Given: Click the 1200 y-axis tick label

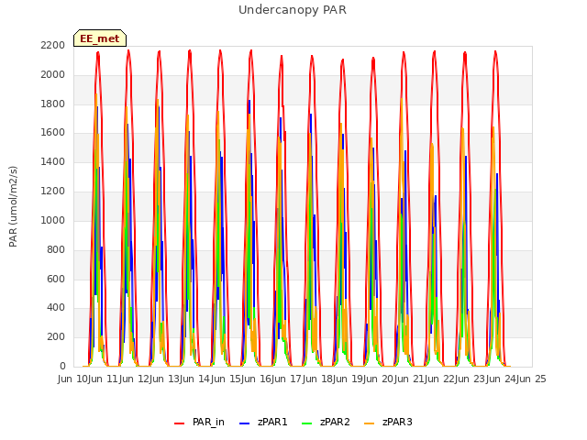Looking at the screenshot, I should 53,192.
